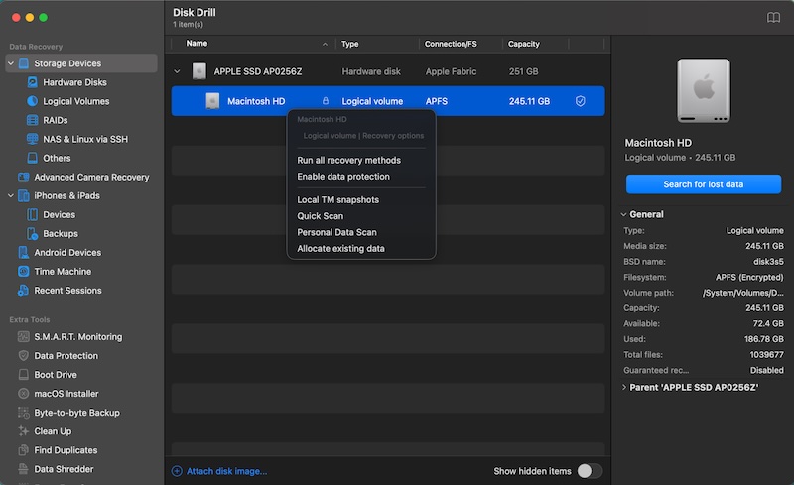Click the Backups icon
The image size is (794, 485).
click(x=32, y=233)
